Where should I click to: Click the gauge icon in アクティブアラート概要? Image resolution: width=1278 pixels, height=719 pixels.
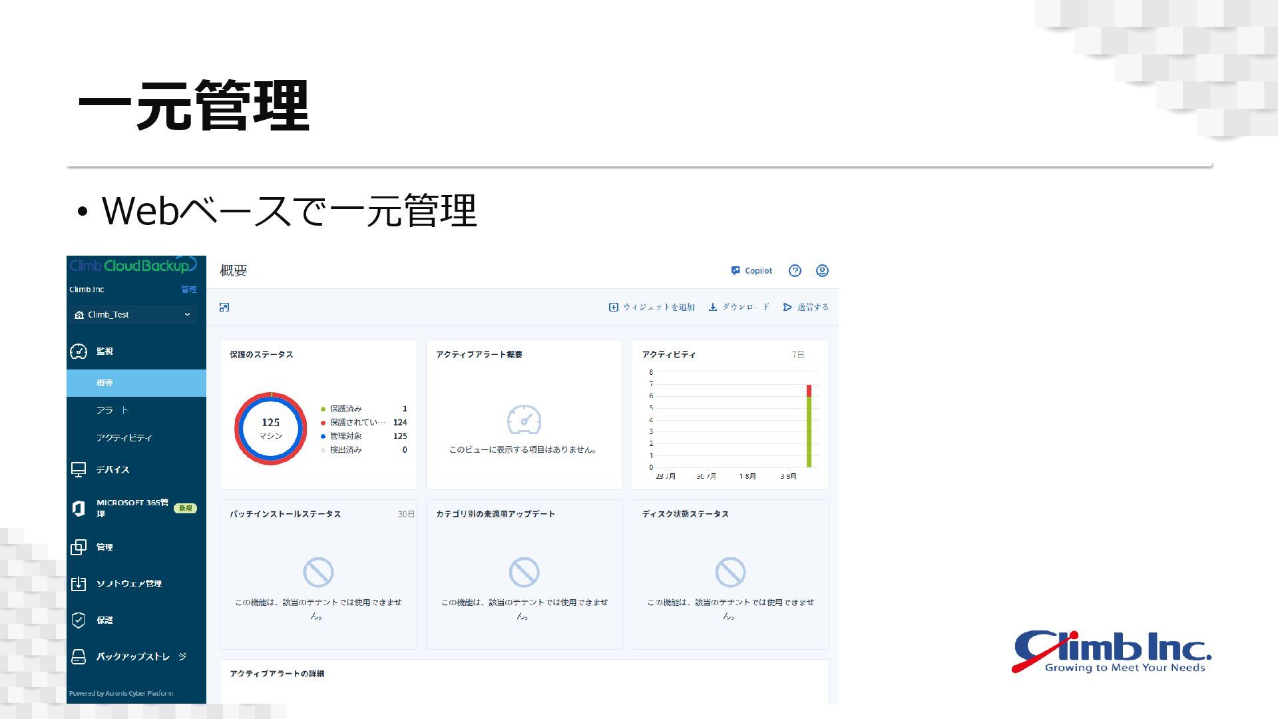(x=524, y=419)
